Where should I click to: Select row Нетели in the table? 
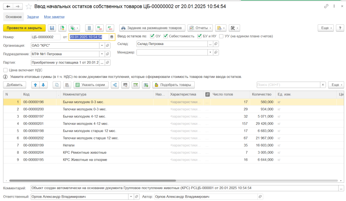click(173, 146)
